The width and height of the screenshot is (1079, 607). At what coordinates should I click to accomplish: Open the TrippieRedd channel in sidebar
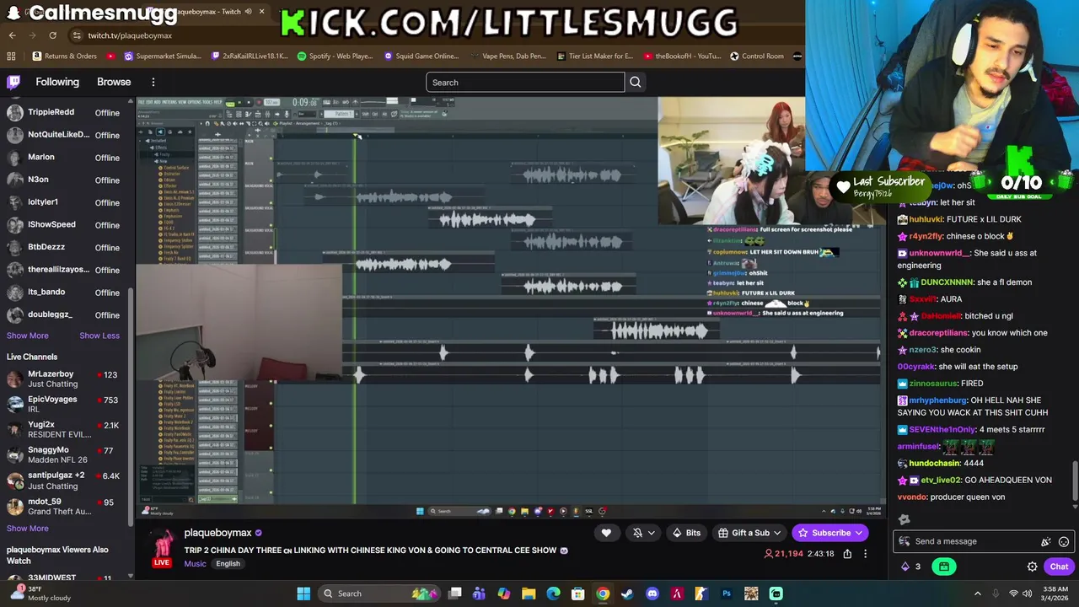(x=64, y=112)
